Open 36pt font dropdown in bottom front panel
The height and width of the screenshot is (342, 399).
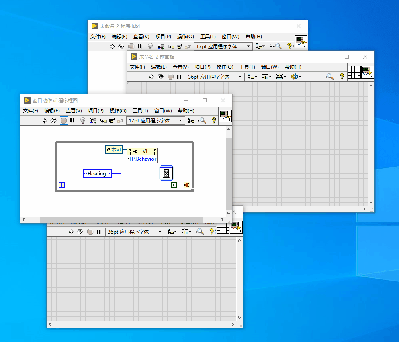point(135,232)
